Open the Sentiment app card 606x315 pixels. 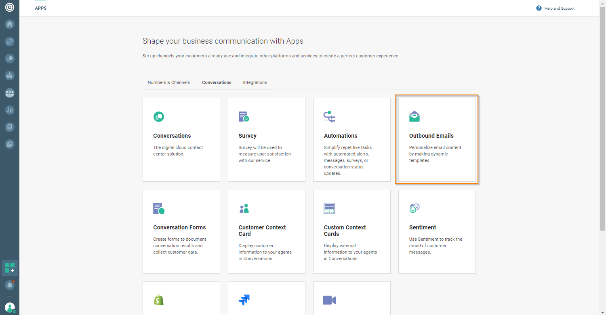[x=437, y=231]
